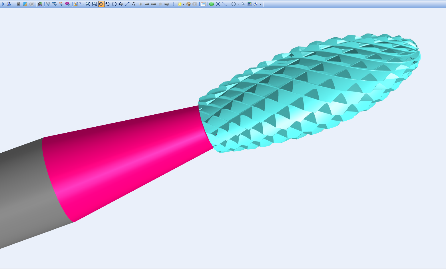This screenshot has height=269, width=446.
Task: Click the blue play/run arrow icon
Action: click(x=3, y=4)
